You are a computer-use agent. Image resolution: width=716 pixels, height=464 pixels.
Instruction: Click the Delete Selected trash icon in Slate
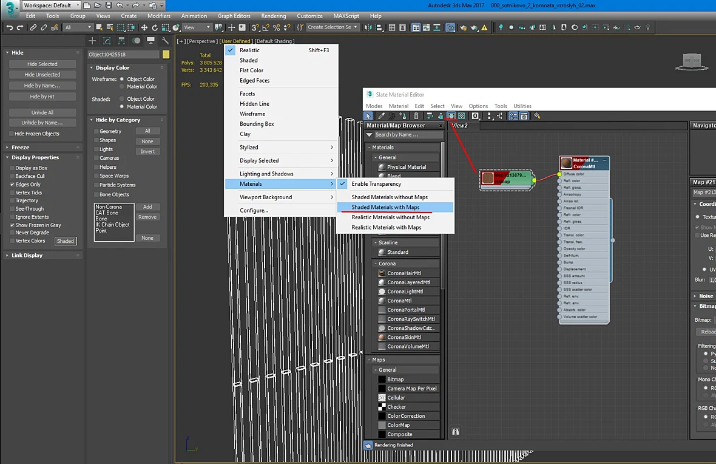[416, 116]
